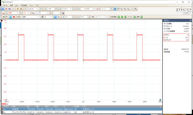This screenshot has height=115, width=193.
Task: Select the hand pan tool
Action: tap(118, 9)
